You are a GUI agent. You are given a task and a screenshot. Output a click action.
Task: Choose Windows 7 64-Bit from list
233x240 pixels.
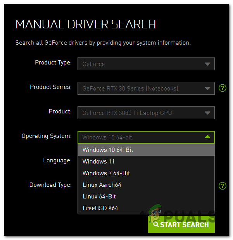pos(146,173)
